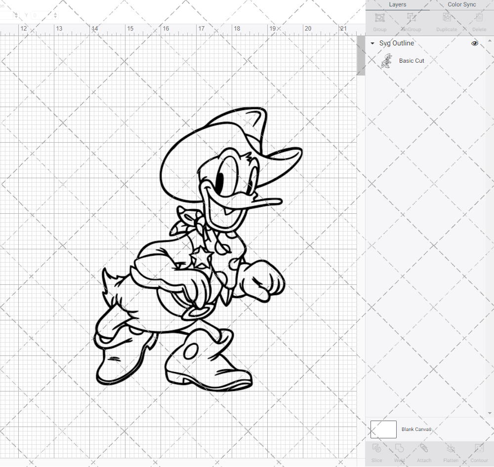Viewport: 494px width, 467px height.
Task: Select the Svg Outline group title
Action: point(396,43)
